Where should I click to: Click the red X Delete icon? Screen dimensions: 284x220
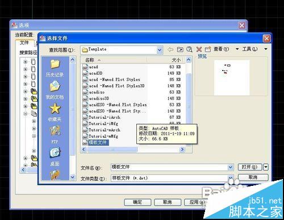point(199,49)
